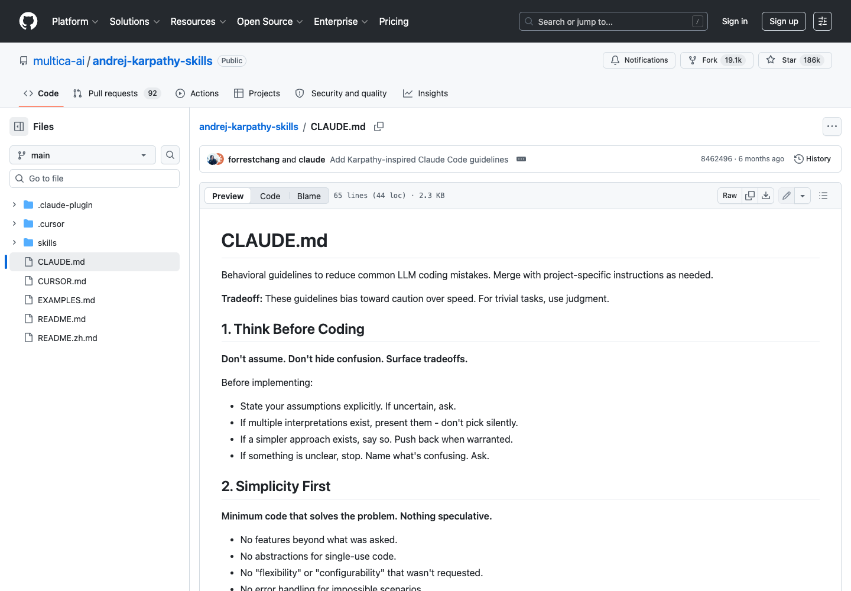The width and height of the screenshot is (851, 591).
Task: Open the GitHub homepage logo
Action: point(28,21)
